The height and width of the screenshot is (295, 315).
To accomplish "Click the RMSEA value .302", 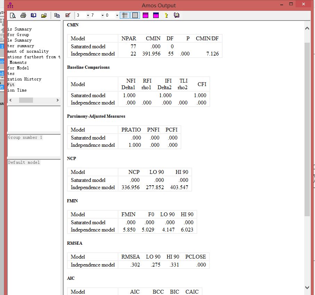I will 135,265.
